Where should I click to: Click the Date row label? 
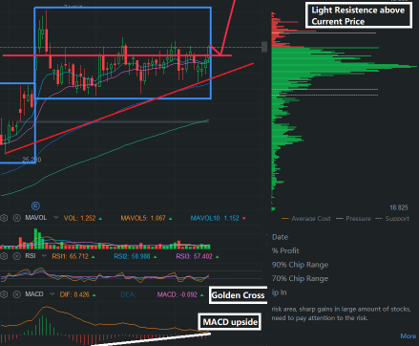pyautogui.click(x=281, y=237)
